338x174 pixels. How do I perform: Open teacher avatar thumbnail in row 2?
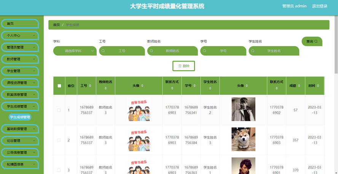click(x=139, y=139)
